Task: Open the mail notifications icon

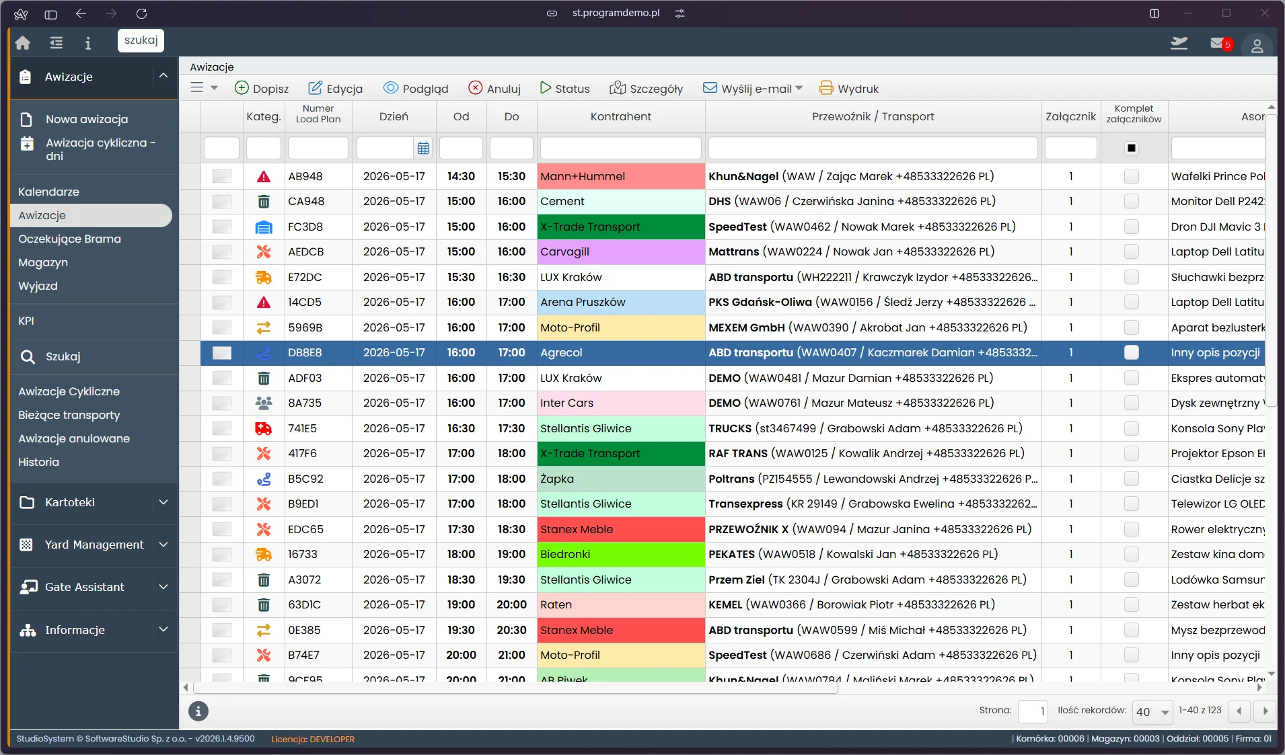Action: click(x=1219, y=44)
